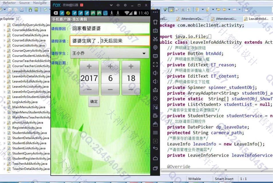Click the 请假详情 input field

click(110, 41)
